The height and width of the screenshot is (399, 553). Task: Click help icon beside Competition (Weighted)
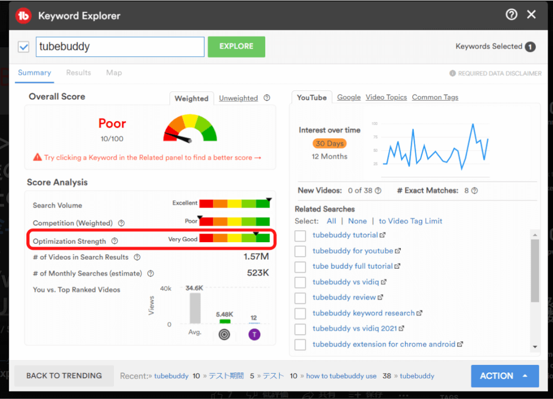pos(122,223)
